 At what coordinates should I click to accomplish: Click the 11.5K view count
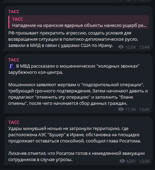[131, 110]
